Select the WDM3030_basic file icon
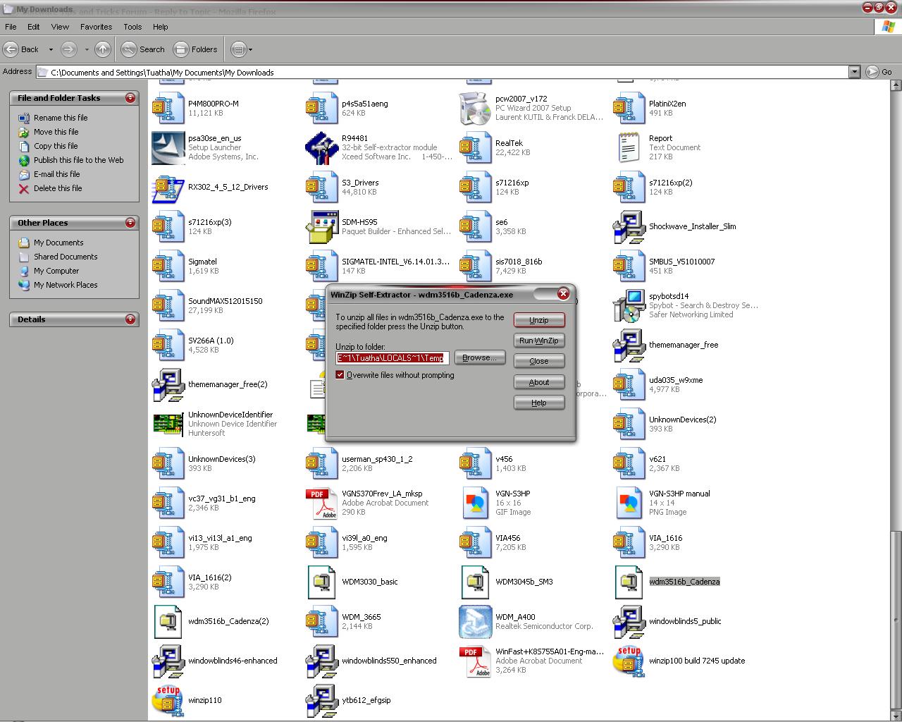 [322, 582]
